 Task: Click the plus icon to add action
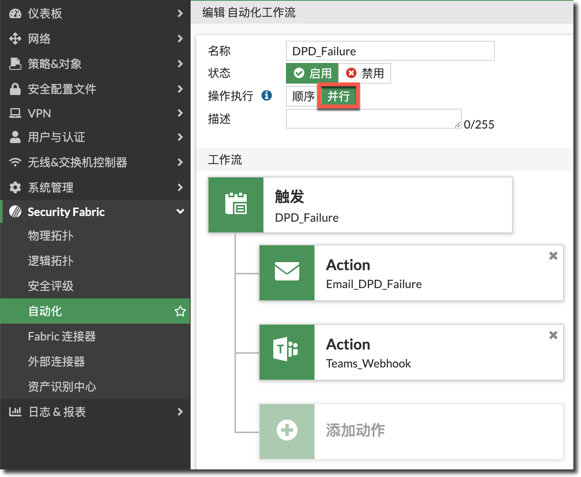point(287,431)
